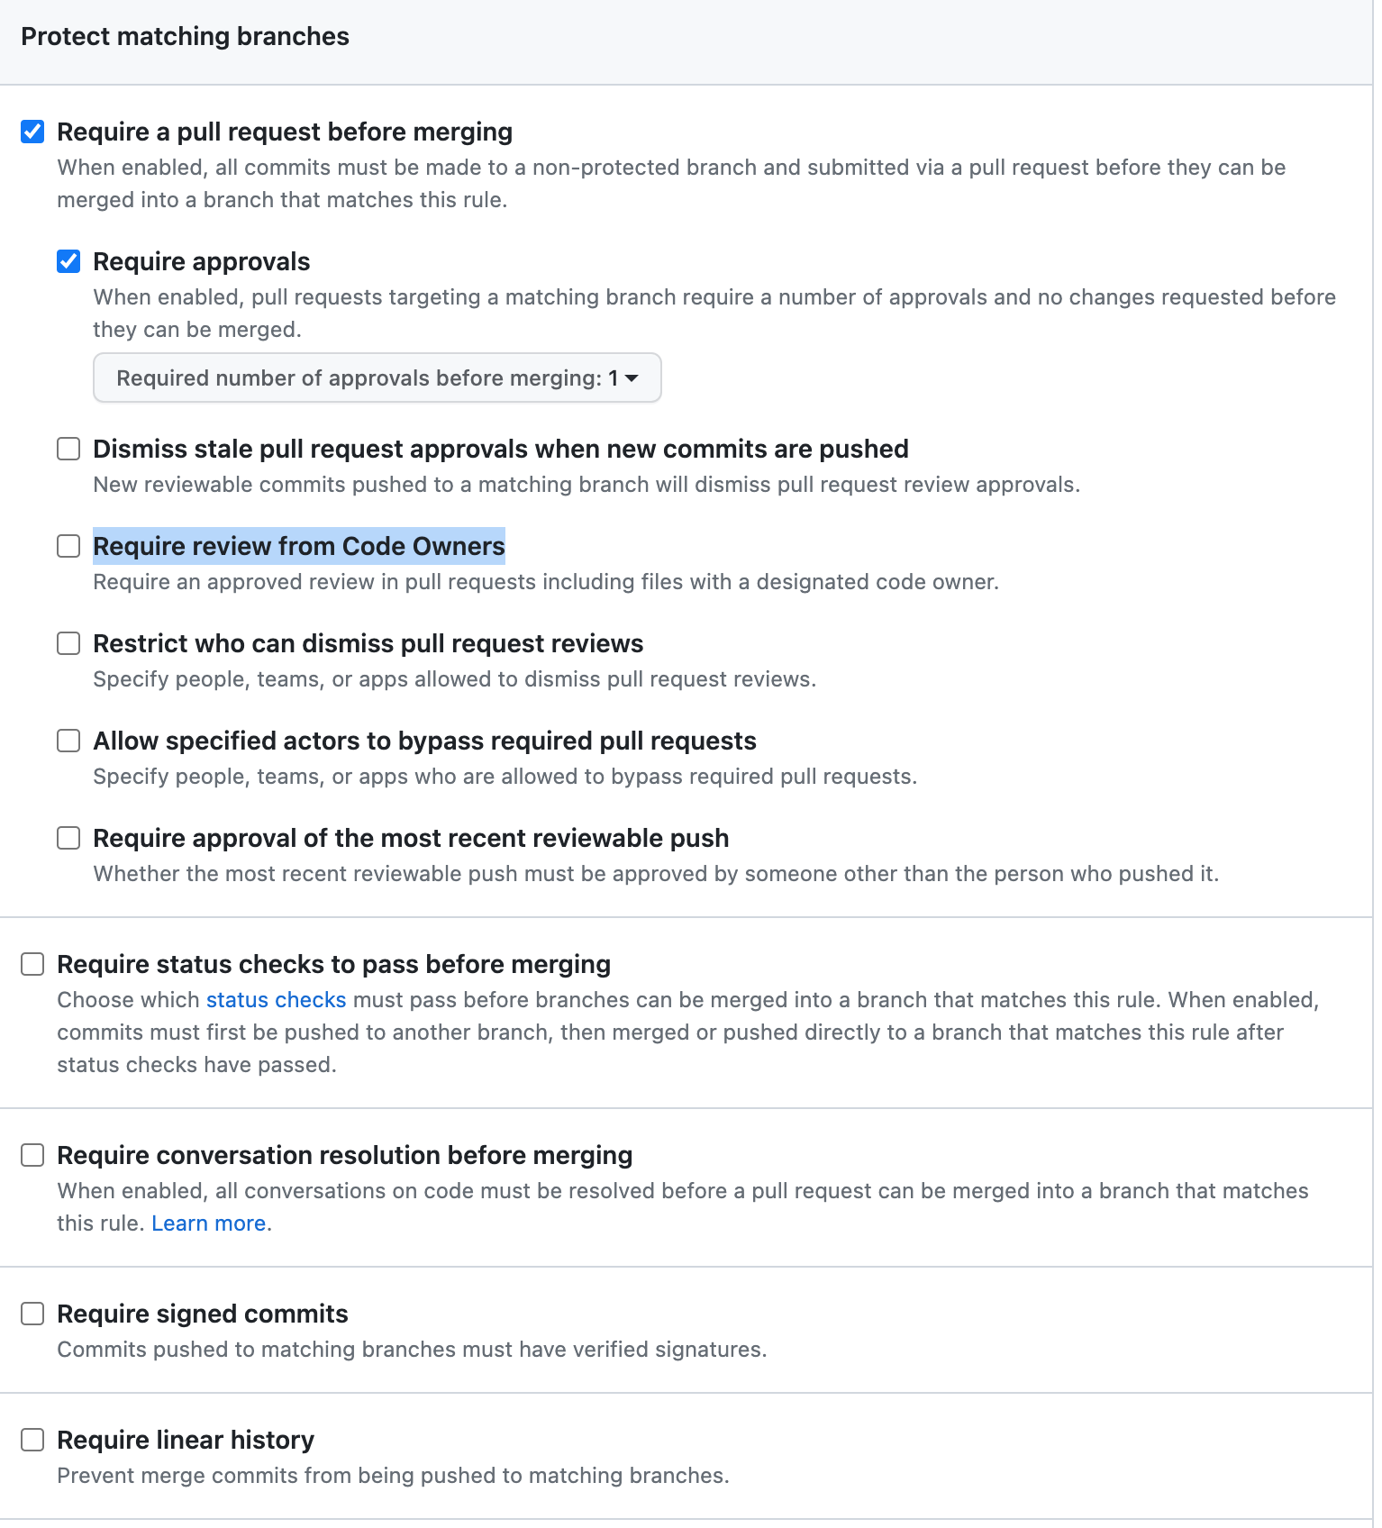The width and height of the screenshot is (1382, 1528).
Task: Enable "Require linear history"
Action: 32,1440
